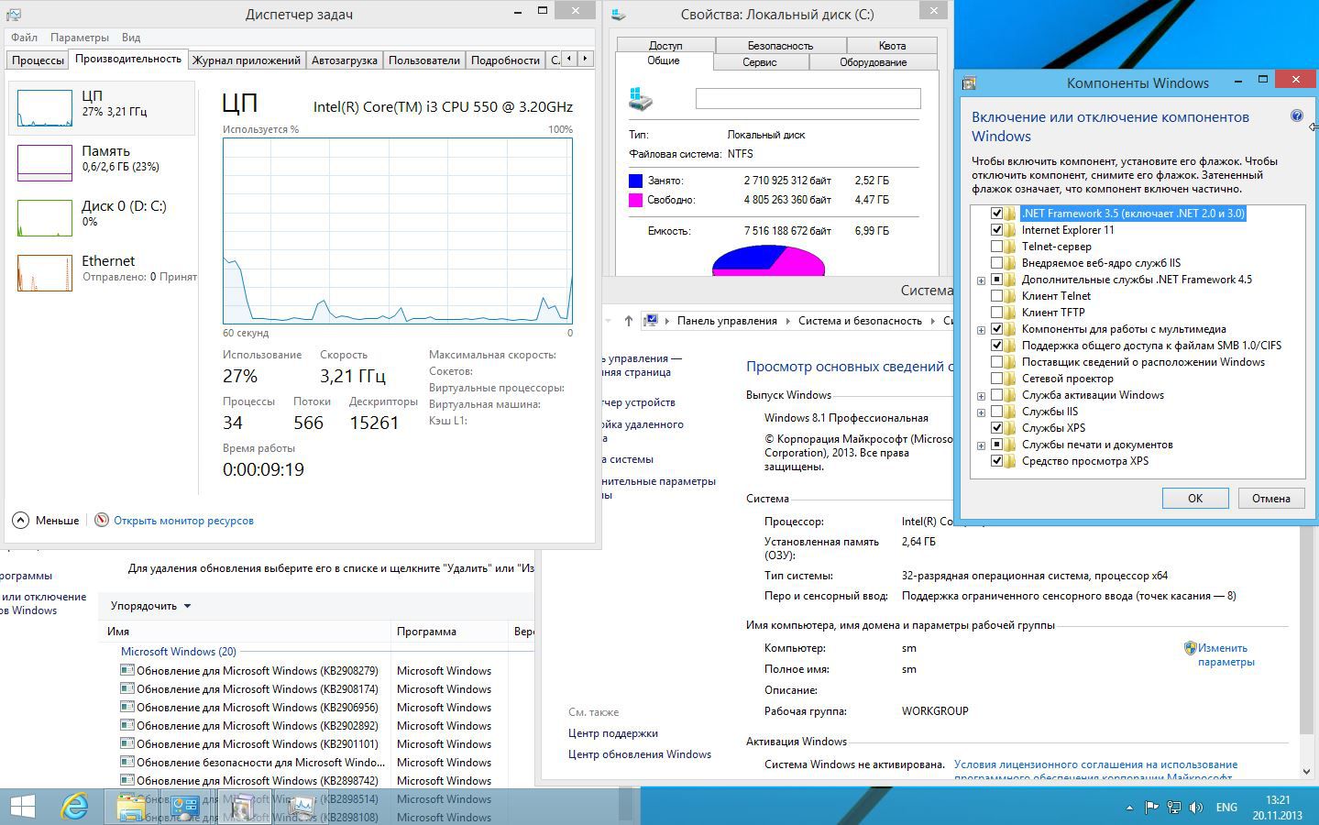Select the Память memory graph item
This screenshot has width=1319, height=825.
pyautogui.click(x=101, y=162)
